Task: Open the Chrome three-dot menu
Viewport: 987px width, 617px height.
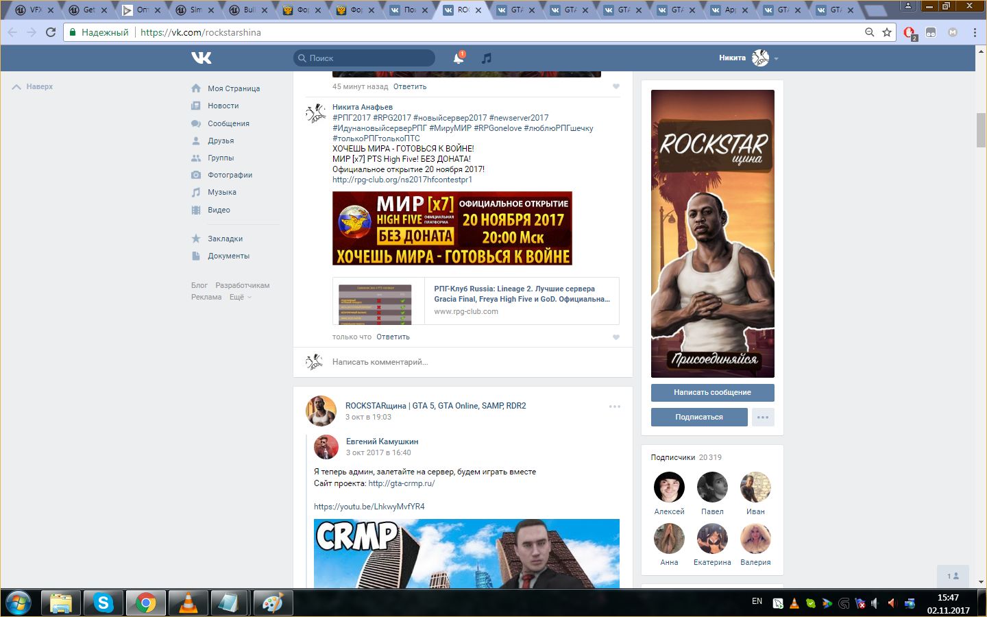Action: [975, 32]
